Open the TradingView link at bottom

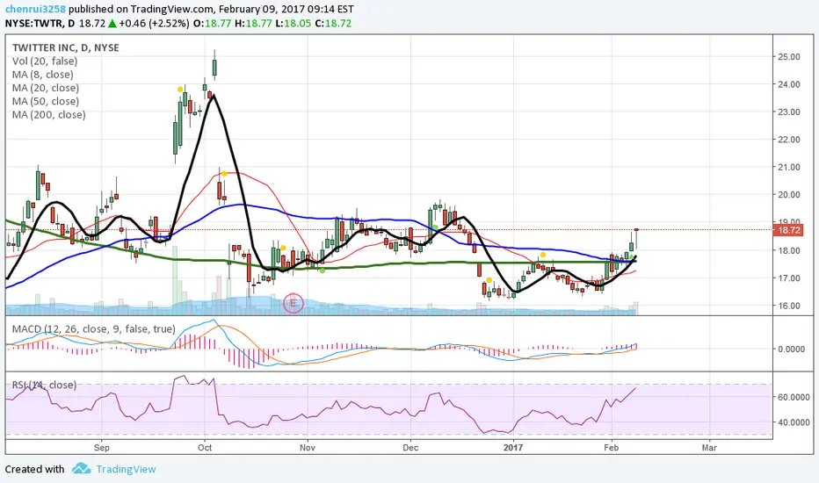pyautogui.click(x=126, y=469)
